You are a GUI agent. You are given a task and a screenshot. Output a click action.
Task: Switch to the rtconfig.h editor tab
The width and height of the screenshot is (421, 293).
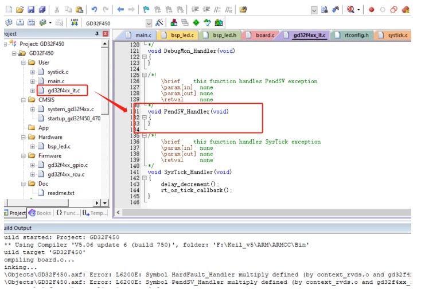coord(356,35)
